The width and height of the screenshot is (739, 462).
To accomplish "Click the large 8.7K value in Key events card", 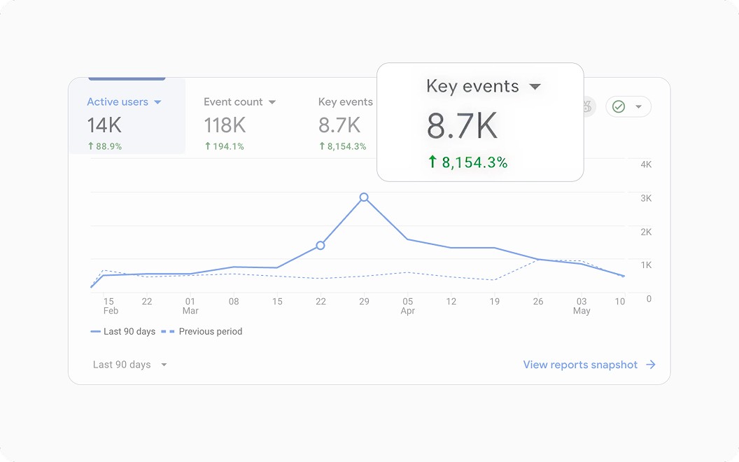I will tap(462, 126).
